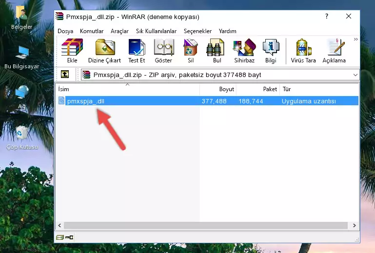
Task: Click the horizontal scrollbar track
Action: coord(206,225)
